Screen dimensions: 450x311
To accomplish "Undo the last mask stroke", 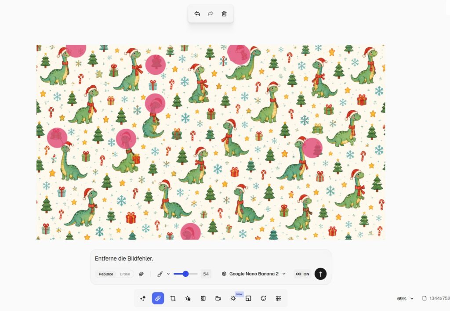I will coord(197,14).
